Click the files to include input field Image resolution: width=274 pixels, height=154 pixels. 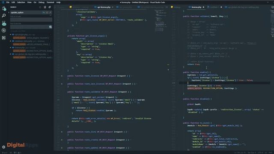(x=31, y=20)
